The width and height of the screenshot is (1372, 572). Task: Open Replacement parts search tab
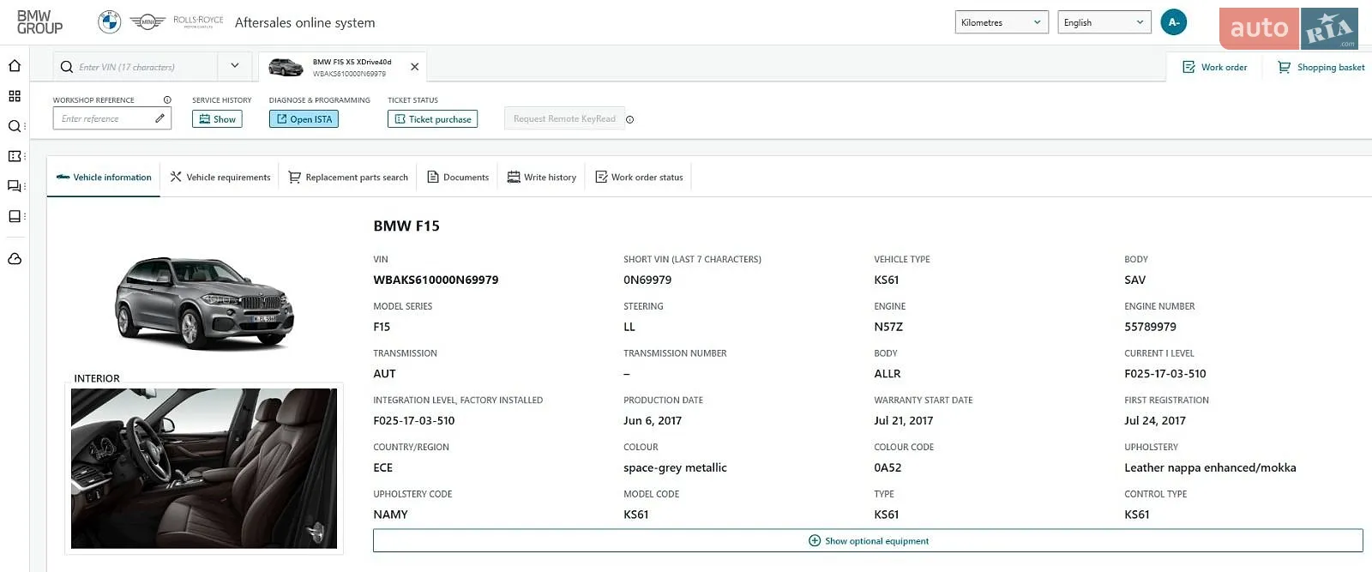click(x=348, y=178)
